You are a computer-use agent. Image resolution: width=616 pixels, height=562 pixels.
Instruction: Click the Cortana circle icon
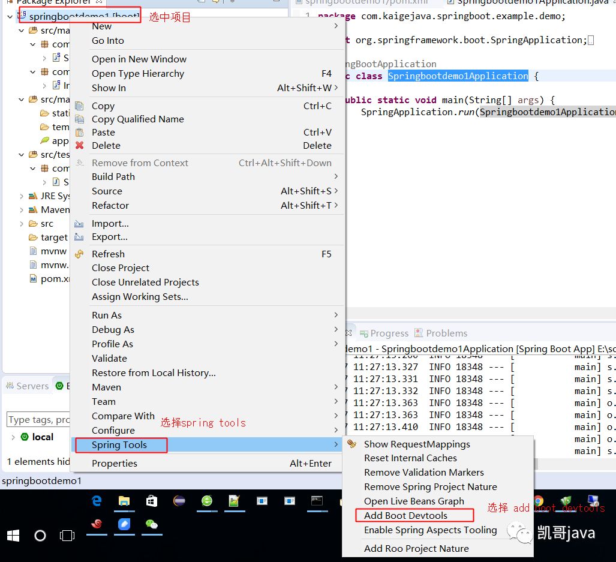click(40, 535)
